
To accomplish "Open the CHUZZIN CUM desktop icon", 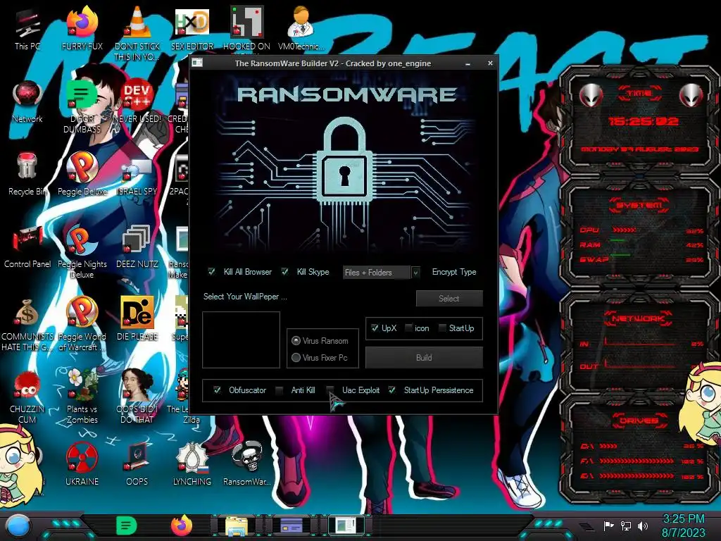I will click(x=27, y=397).
